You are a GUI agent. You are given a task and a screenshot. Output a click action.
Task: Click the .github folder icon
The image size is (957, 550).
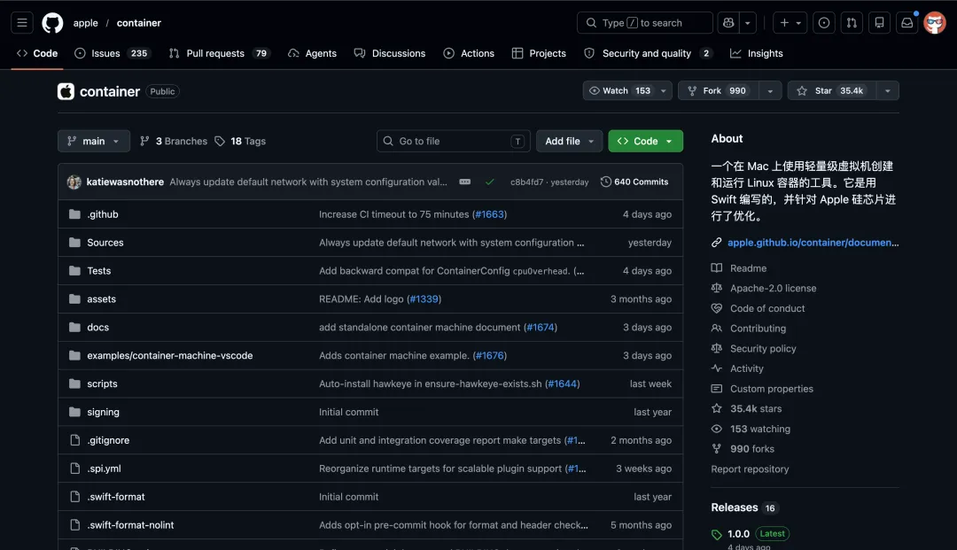(x=74, y=214)
